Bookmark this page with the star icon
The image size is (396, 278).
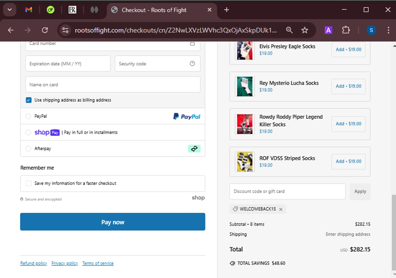click(x=305, y=30)
